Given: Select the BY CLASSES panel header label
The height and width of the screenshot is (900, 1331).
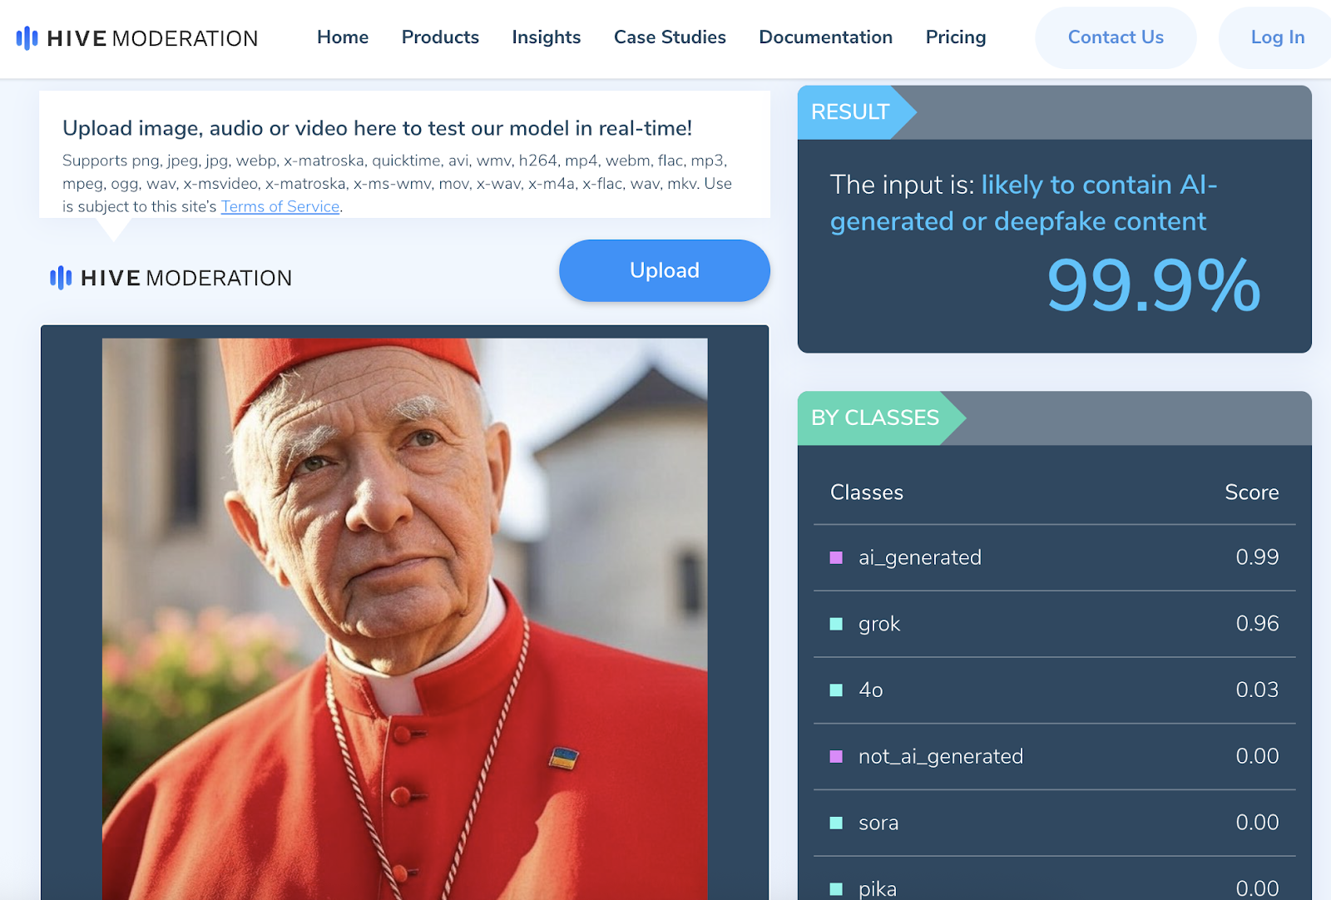Looking at the screenshot, I should point(875,418).
